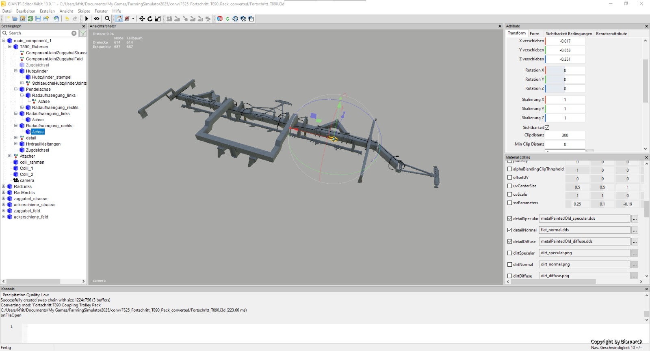Click the red-blue cube toolbar icon
Viewport: 650px width, 351px height.
coord(220,19)
